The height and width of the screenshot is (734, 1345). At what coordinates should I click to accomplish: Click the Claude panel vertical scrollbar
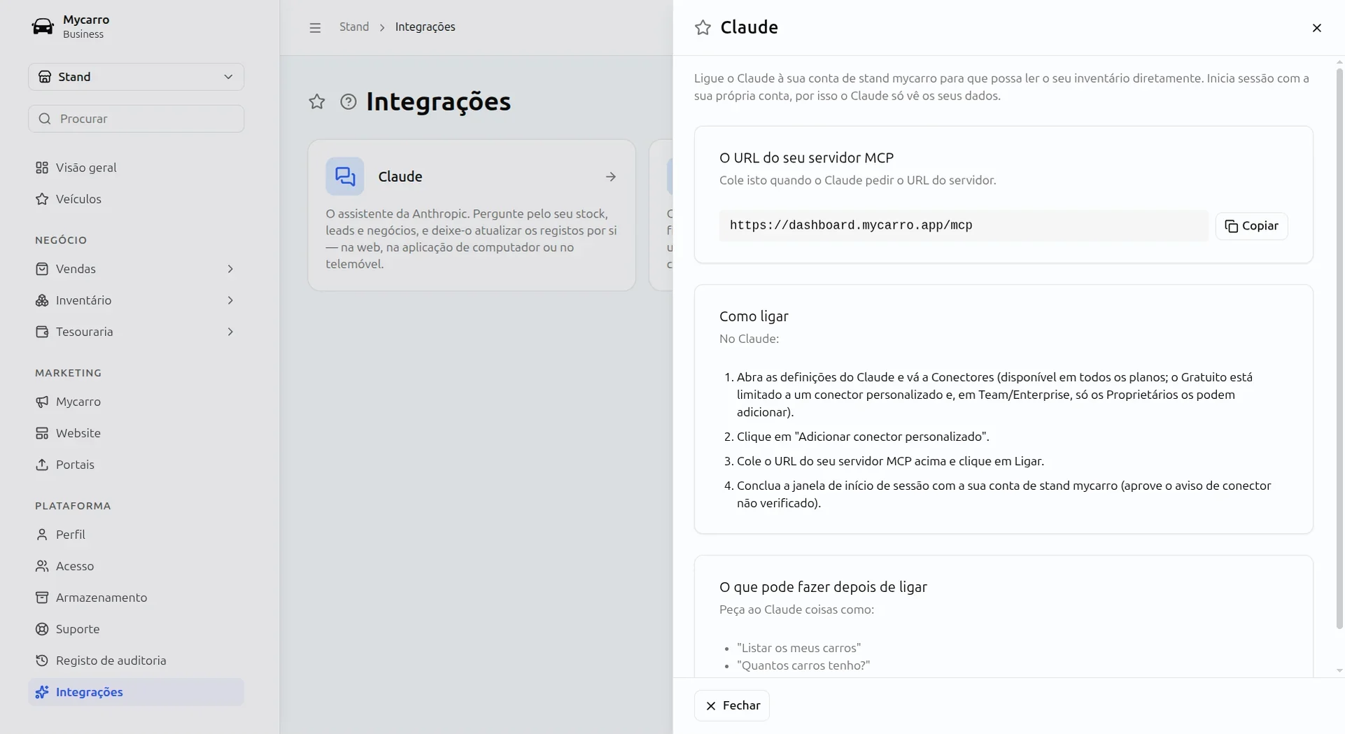point(1339,348)
